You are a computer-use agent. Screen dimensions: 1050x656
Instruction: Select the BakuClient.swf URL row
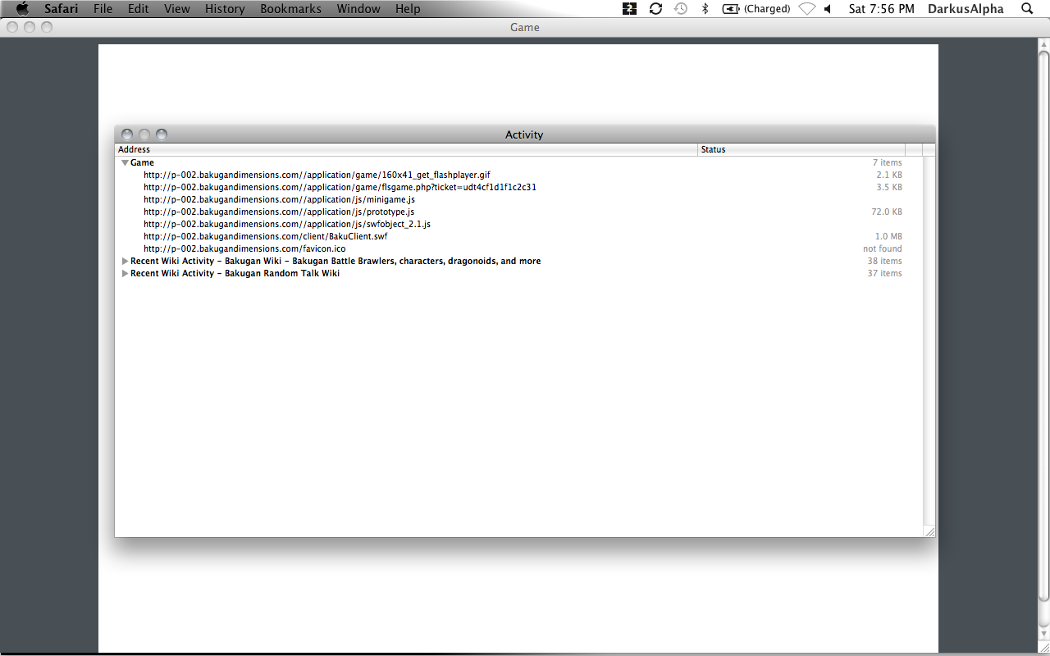click(265, 237)
